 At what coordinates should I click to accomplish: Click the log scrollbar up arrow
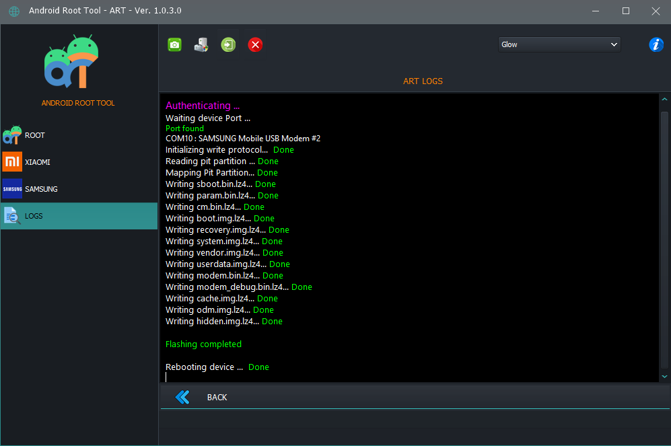(x=664, y=99)
